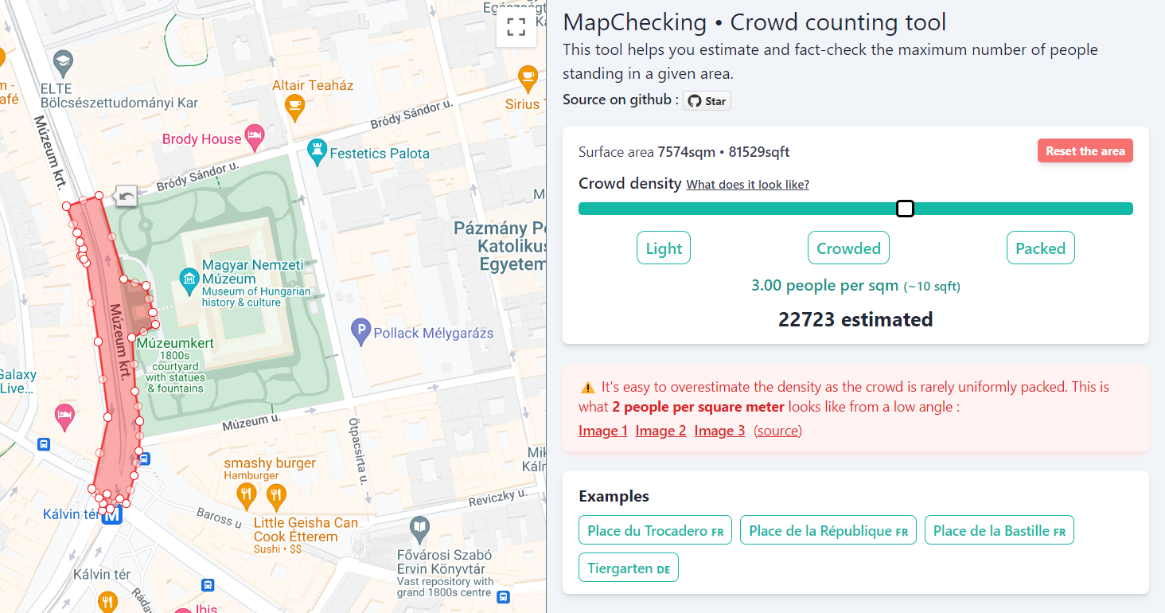Viewport: 1165px width, 613px height.
Task: Open the Festetics Palota map pin
Action: (318, 151)
